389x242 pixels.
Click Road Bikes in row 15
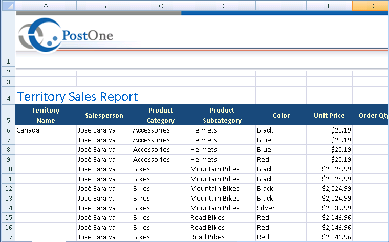point(222,218)
